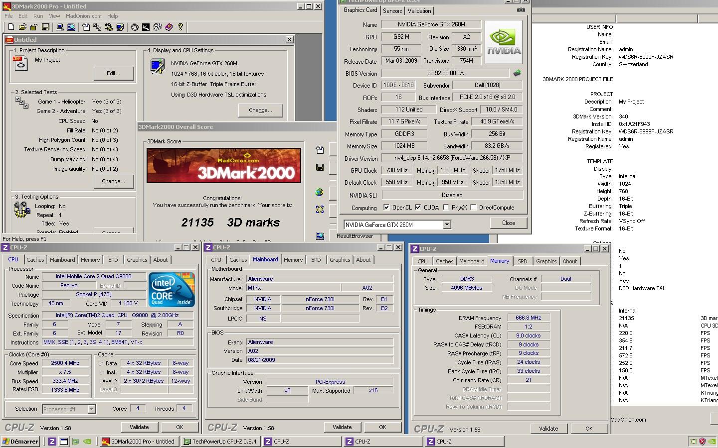Click the project details icon in score dialog
Viewport: 718px width, 448px height.
(x=320, y=149)
